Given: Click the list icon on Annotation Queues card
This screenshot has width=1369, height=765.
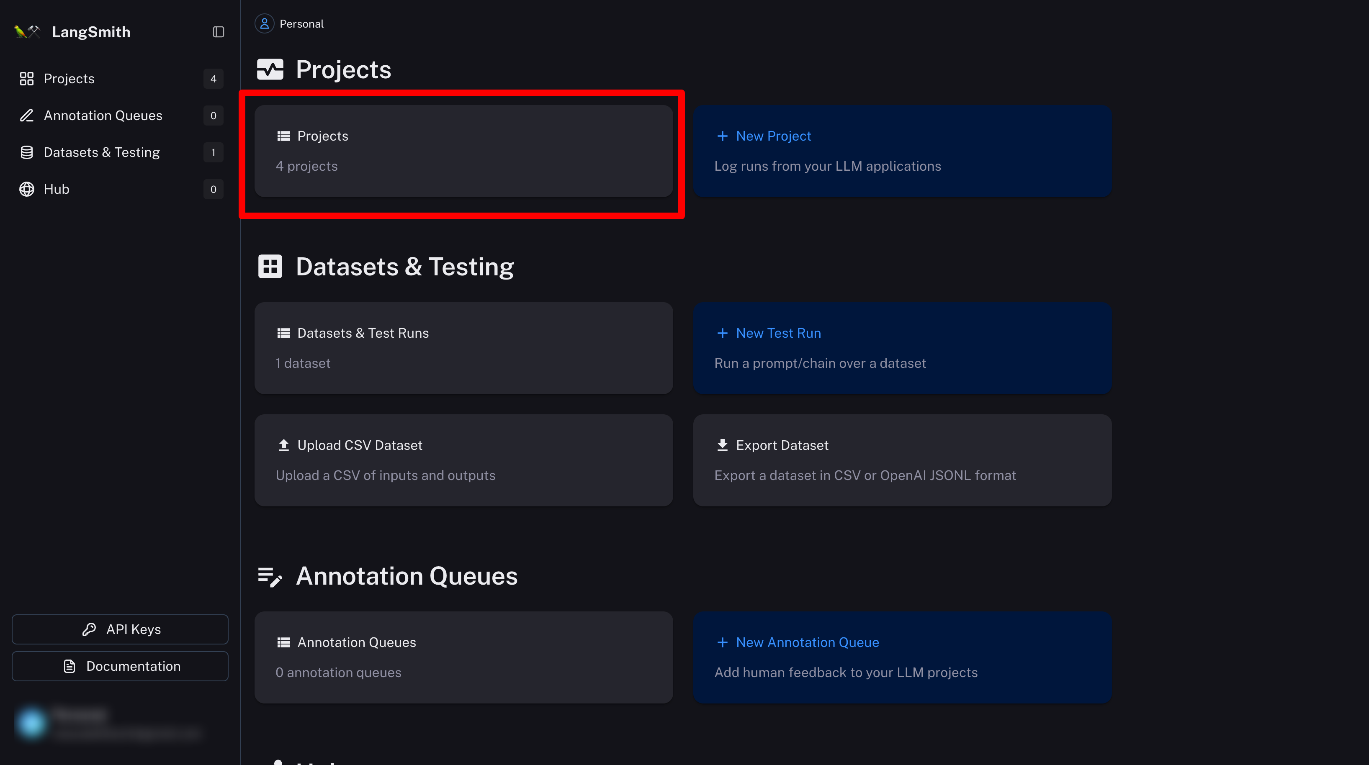Looking at the screenshot, I should click(x=284, y=642).
